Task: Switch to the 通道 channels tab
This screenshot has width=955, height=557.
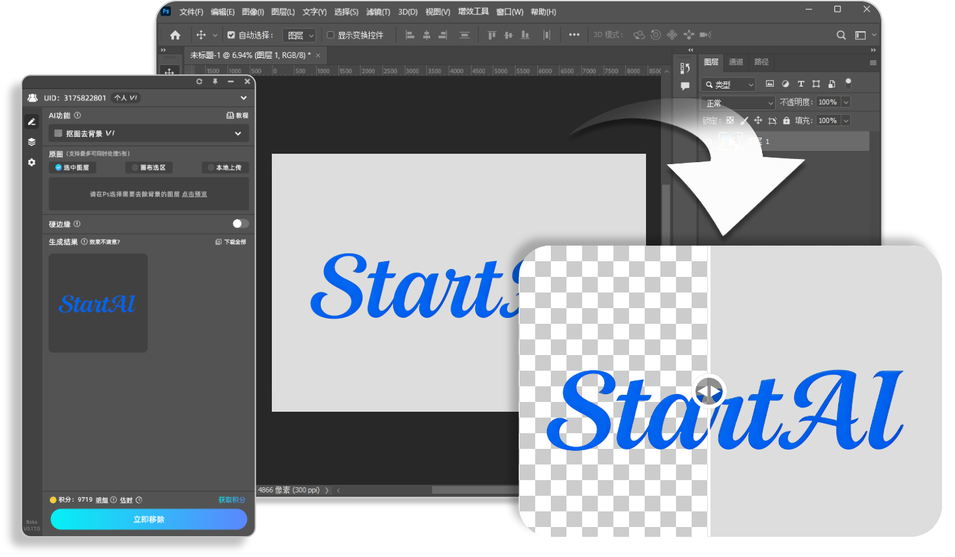Action: 736,62
